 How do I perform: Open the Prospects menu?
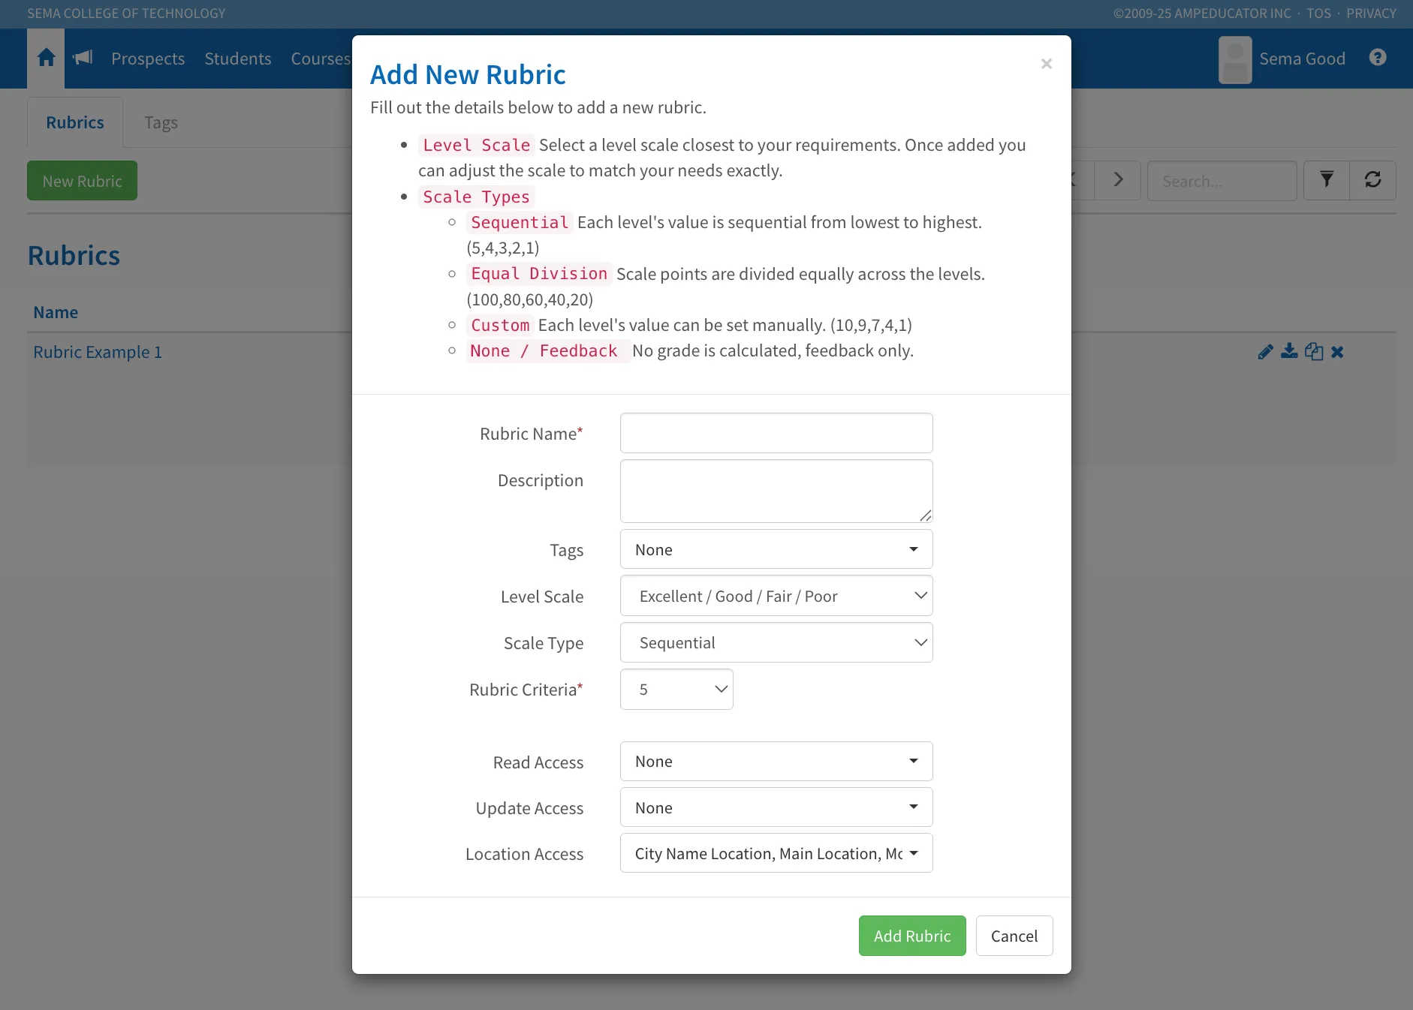click(148, 59)
